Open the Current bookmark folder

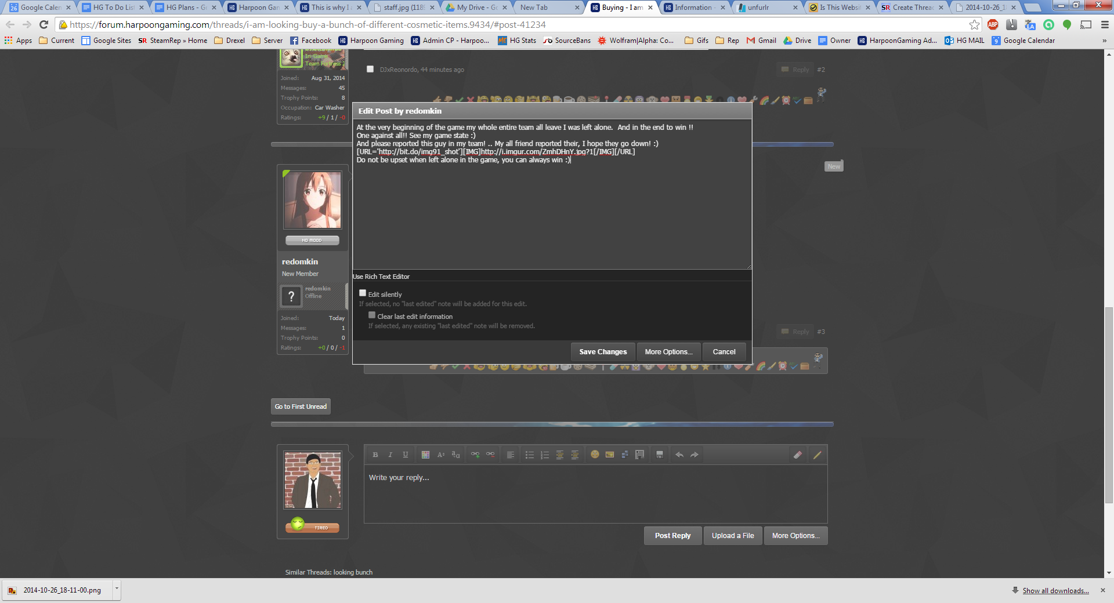tap(56, 41)
